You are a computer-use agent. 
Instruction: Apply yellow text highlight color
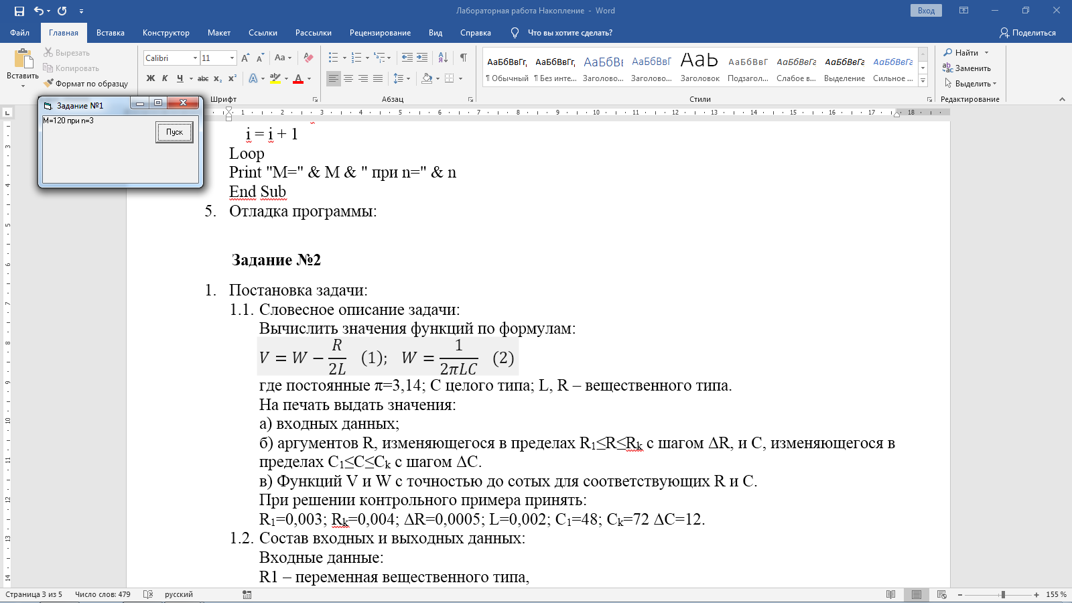tap(275, 78)
